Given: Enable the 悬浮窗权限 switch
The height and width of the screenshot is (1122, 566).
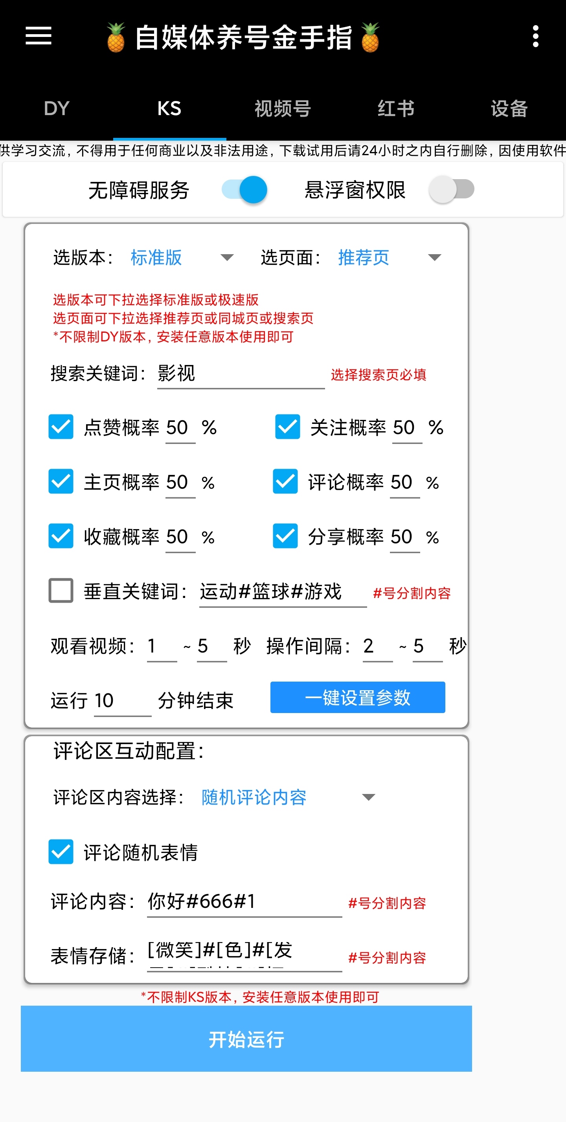Looking at the screenshot, I should tap(451, 189).
